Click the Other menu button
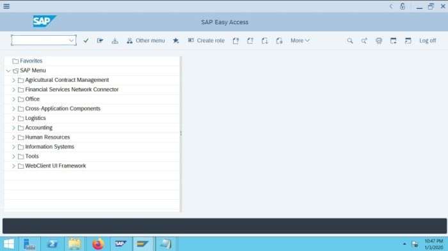The height and width of the screenshot is (251, 448). (x=146, y=40)
